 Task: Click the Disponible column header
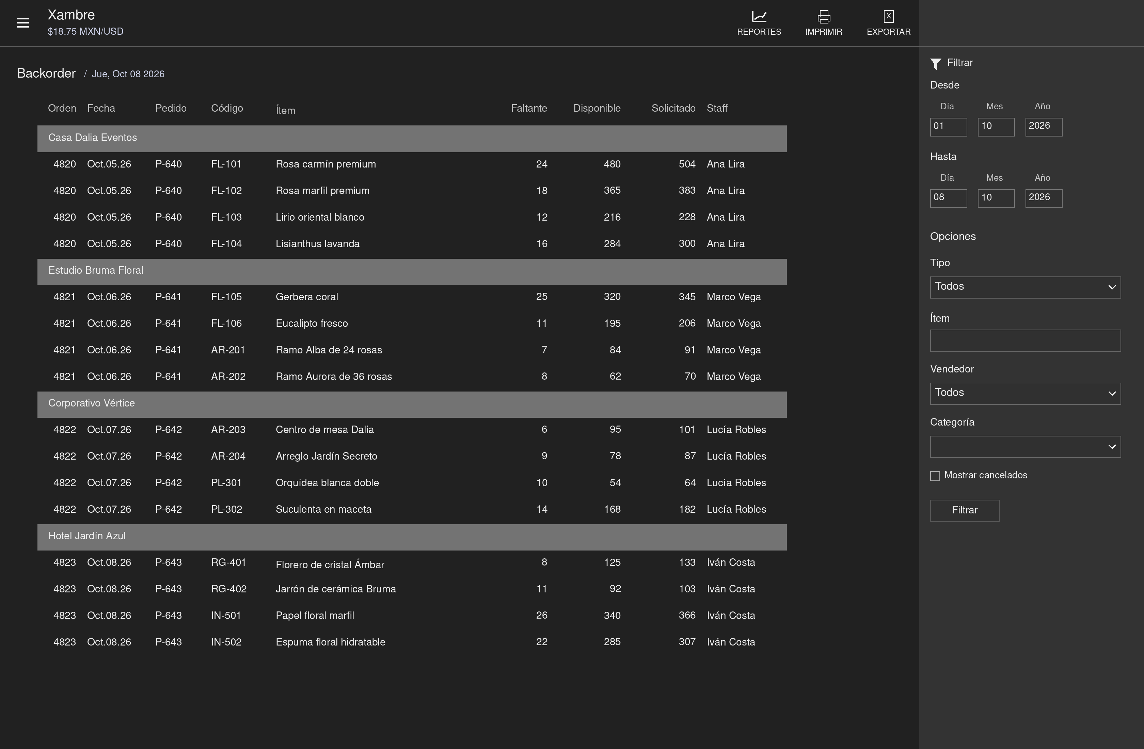click(x=597, y=108)
